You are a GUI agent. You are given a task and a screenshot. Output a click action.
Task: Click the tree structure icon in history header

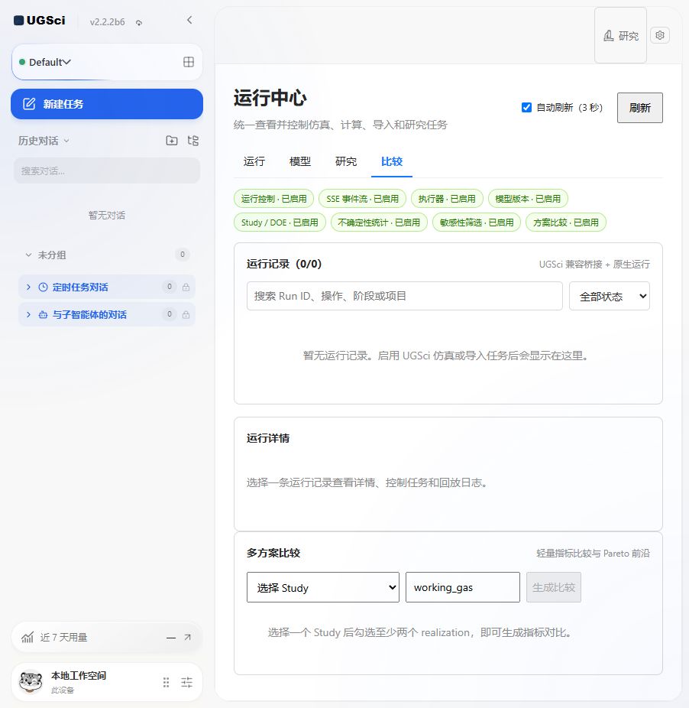(193, 141)
